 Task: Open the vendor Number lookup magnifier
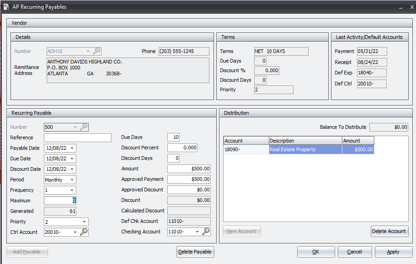click(97, 51)
